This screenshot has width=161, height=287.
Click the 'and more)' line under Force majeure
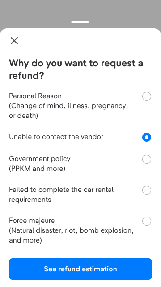pyautogui.click(x=25, y=240)
